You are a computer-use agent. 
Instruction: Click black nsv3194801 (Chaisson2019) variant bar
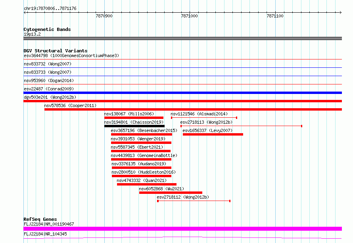click(134, 126)
